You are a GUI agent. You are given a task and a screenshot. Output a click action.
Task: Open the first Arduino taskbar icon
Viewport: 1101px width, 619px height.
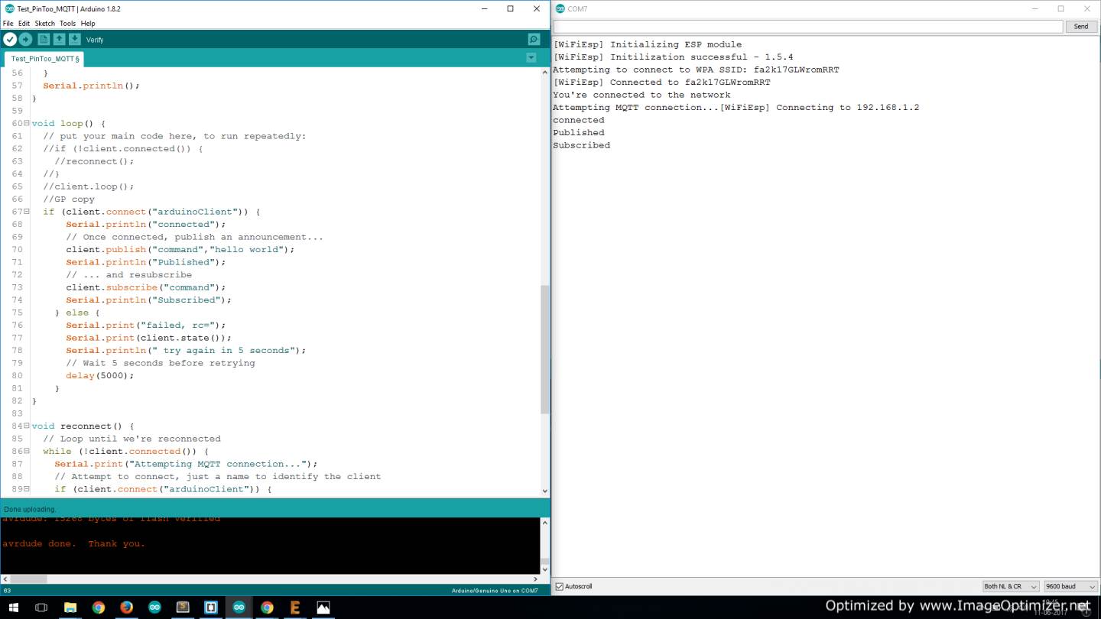click(155, 608)
